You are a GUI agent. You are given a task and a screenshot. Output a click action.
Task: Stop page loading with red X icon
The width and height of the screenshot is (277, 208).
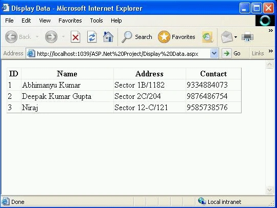point(75,37)
